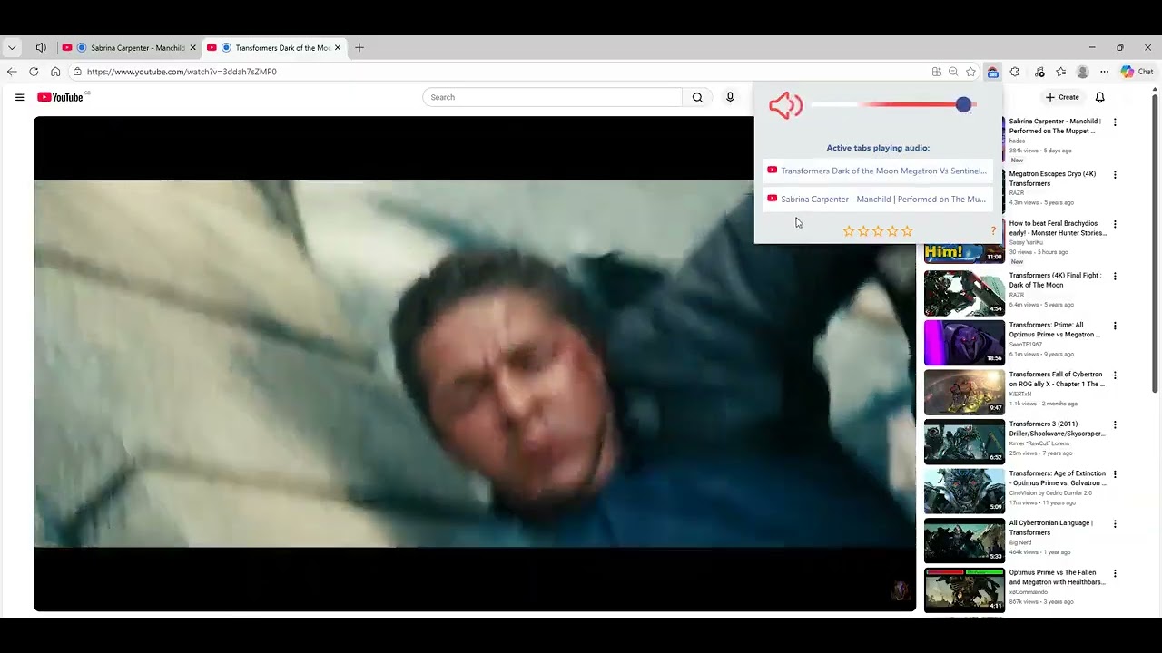This screenshot has height=653, width=1162.
Task: Open options menu for Age of Extinction video
Action: pos(1115,474)
